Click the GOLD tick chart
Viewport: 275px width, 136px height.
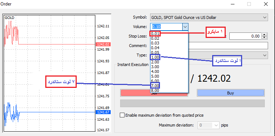(49, 73)
